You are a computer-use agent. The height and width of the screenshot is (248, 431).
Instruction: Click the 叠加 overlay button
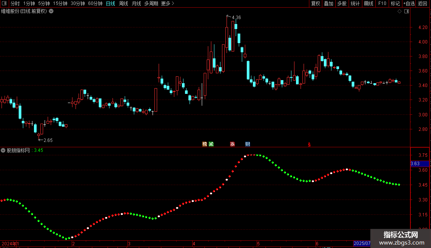[328, 3]
